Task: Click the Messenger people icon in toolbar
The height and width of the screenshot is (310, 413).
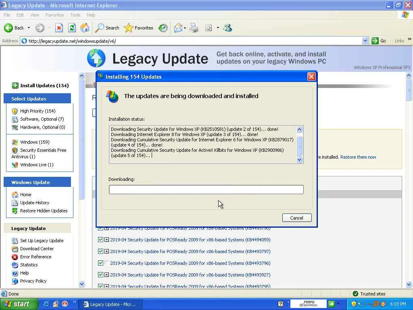Action: pyautogui.click(x=227, y=28)
